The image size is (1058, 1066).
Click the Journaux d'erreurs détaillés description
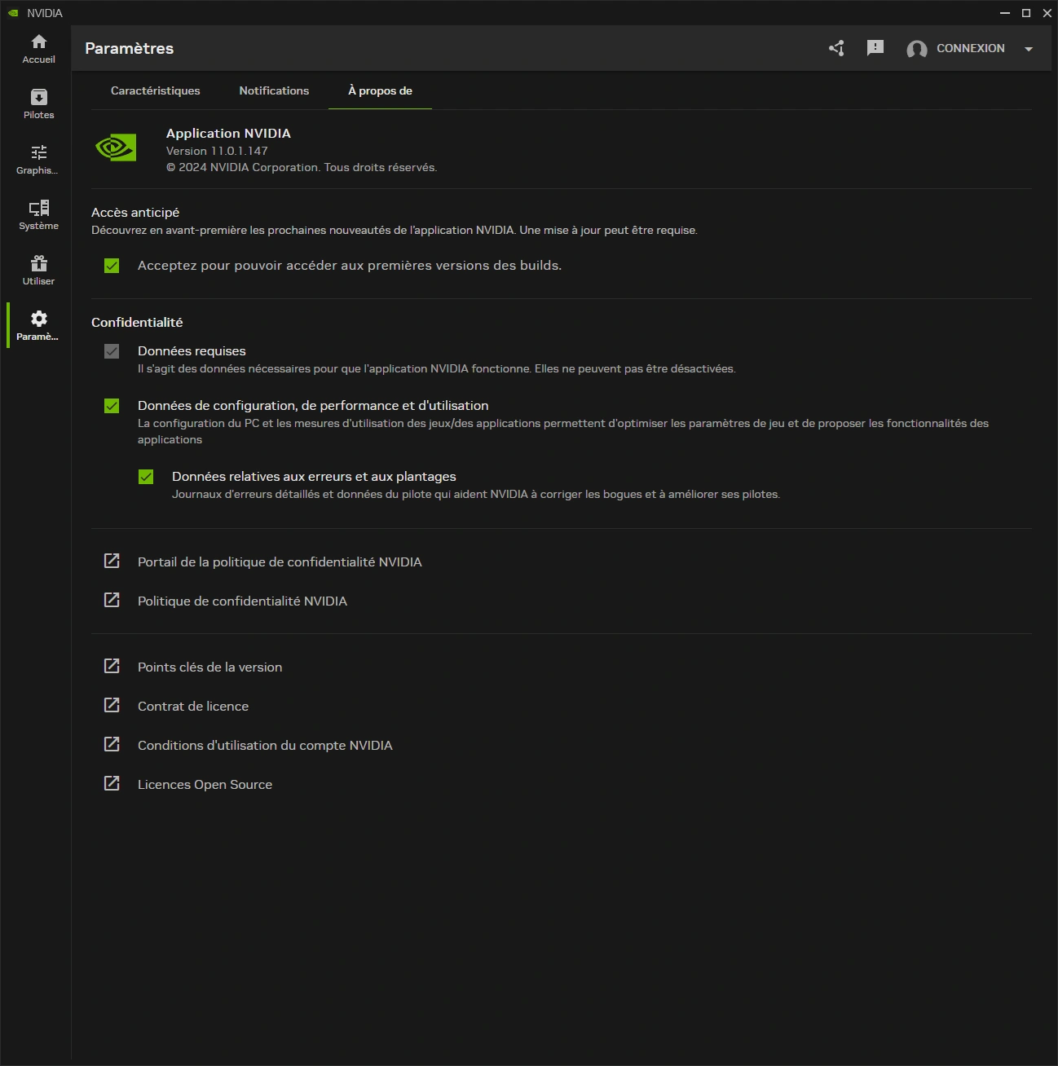coord(476,494)
